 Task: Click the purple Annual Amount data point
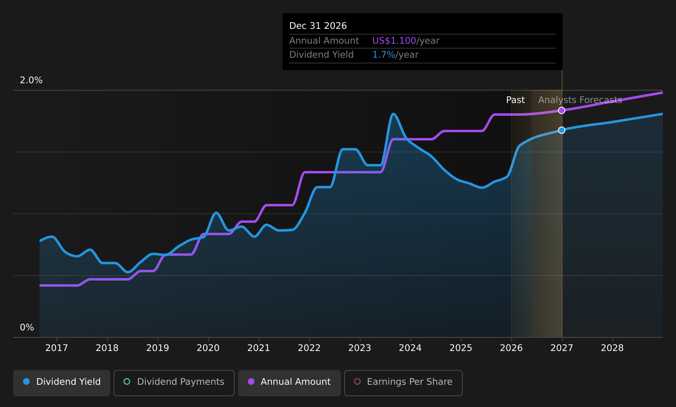(x=562, y=110)
